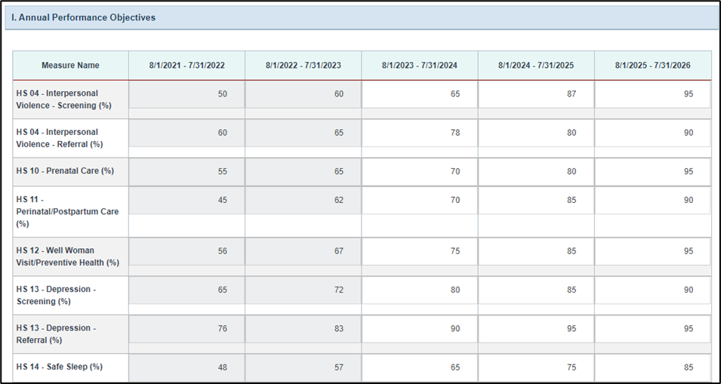
Task: Click Well Woman Visit 2022-2023 value 67
Action: 303,251
